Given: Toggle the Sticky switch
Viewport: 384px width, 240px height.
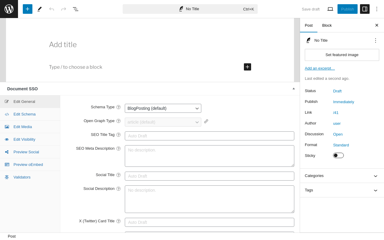Looking at the screenshot, I should 338,155.
